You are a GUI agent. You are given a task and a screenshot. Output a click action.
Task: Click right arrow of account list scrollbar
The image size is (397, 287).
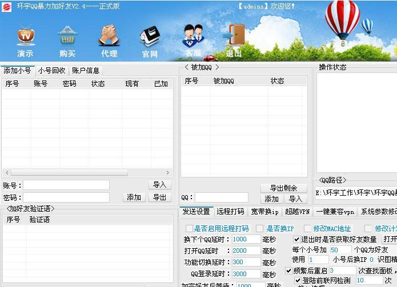(x=167, y=172)
